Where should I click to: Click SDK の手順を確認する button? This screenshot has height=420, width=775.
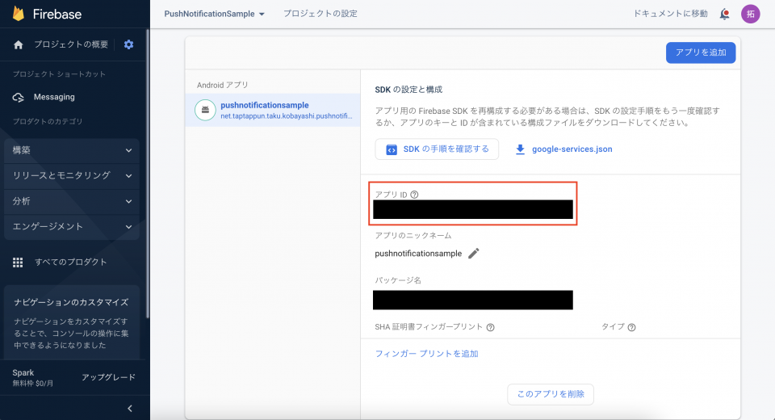(x=437, y=149)
